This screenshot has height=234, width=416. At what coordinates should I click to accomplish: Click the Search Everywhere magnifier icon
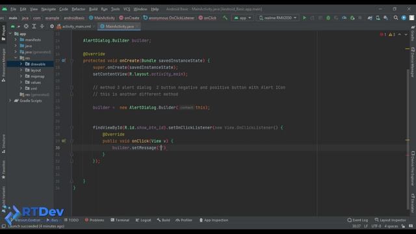396,18
